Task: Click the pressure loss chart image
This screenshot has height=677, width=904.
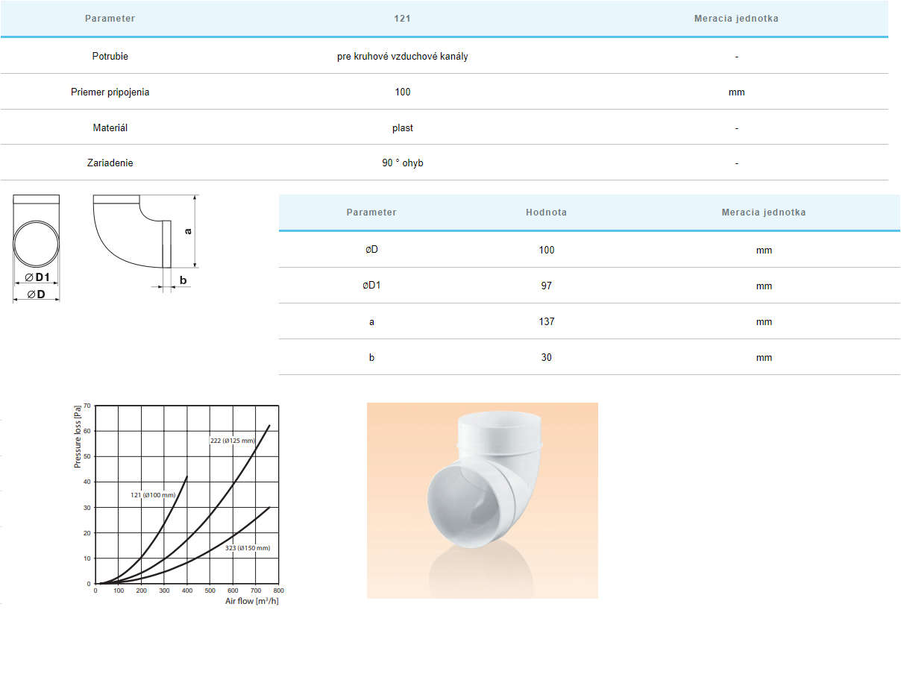Action: (178, 504)
